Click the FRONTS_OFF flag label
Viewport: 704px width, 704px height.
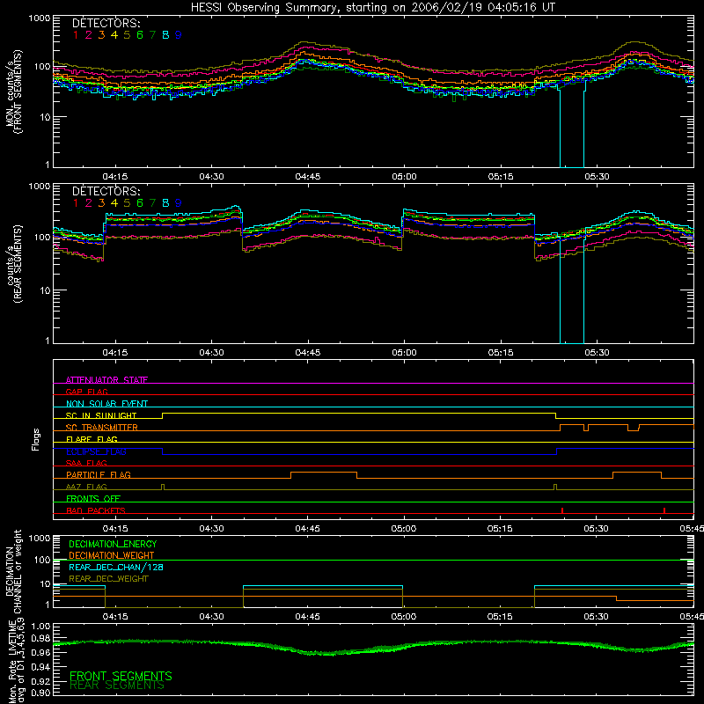pos(93,498)
